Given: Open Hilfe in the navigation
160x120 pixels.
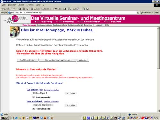Looking at the screenshot, I should coord(107,25).
